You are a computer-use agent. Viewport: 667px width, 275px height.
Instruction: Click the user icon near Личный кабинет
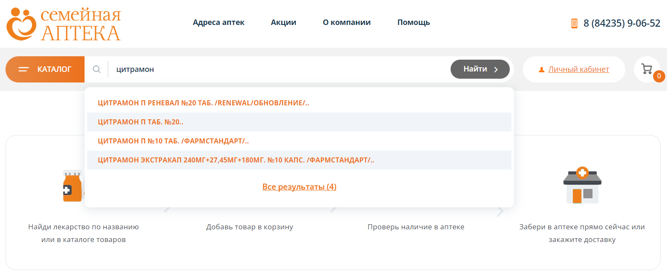click(541, 70)
